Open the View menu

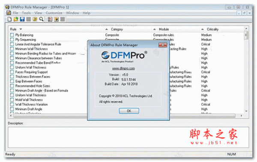(x=38, y=13)
